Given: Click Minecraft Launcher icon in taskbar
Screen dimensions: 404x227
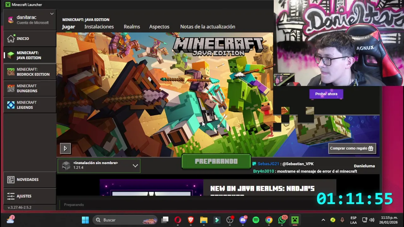Looking at the screenshot, I should pyautogui.click(x=295, y=220).
